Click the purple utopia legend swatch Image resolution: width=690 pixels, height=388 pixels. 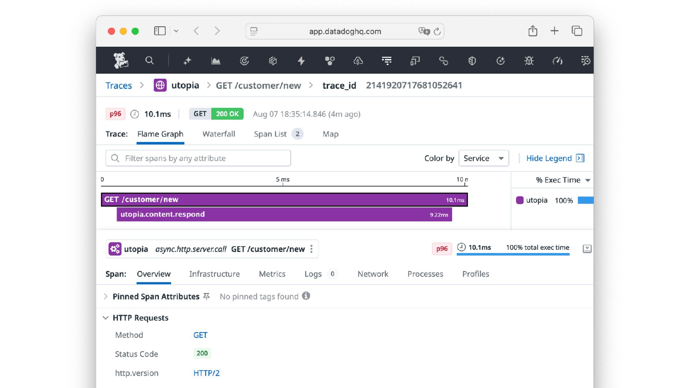[x=520, y=200]
